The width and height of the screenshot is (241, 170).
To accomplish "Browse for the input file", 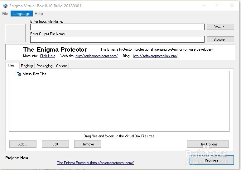I will 220,27.
